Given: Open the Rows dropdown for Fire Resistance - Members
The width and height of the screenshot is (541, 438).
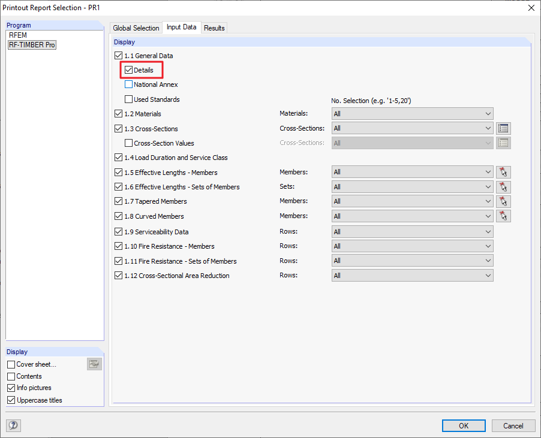Looking at the screenshot, I should tap(412, 246).
